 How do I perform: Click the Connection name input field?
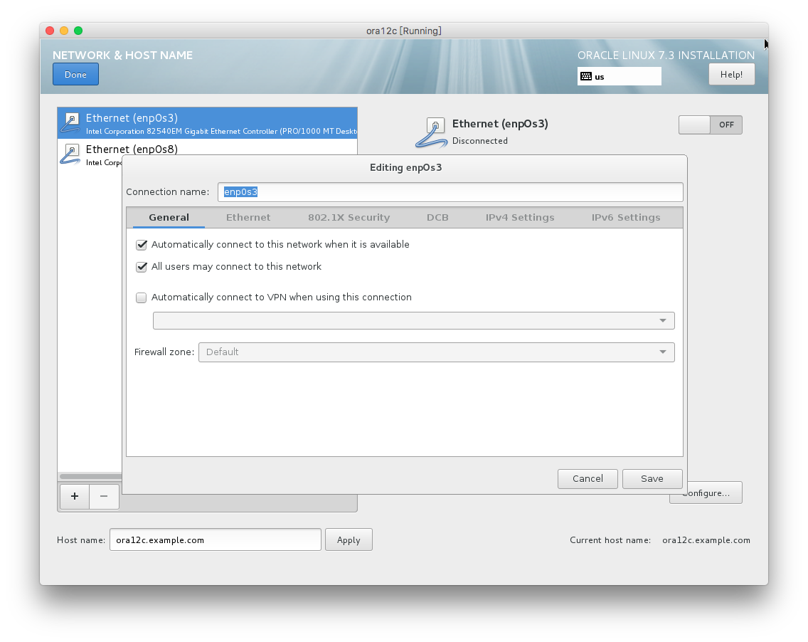tap(450, 192)
